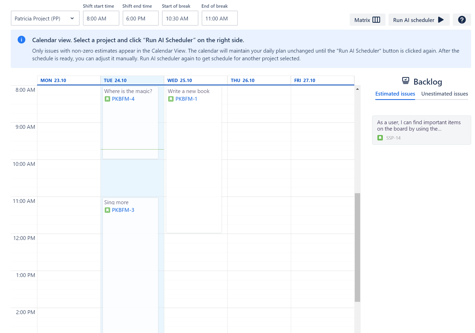Switch to Unestimated issues tab
The image size is (475, 333).
point(445,94)
